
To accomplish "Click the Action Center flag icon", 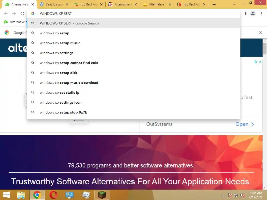I will [230, 195].
